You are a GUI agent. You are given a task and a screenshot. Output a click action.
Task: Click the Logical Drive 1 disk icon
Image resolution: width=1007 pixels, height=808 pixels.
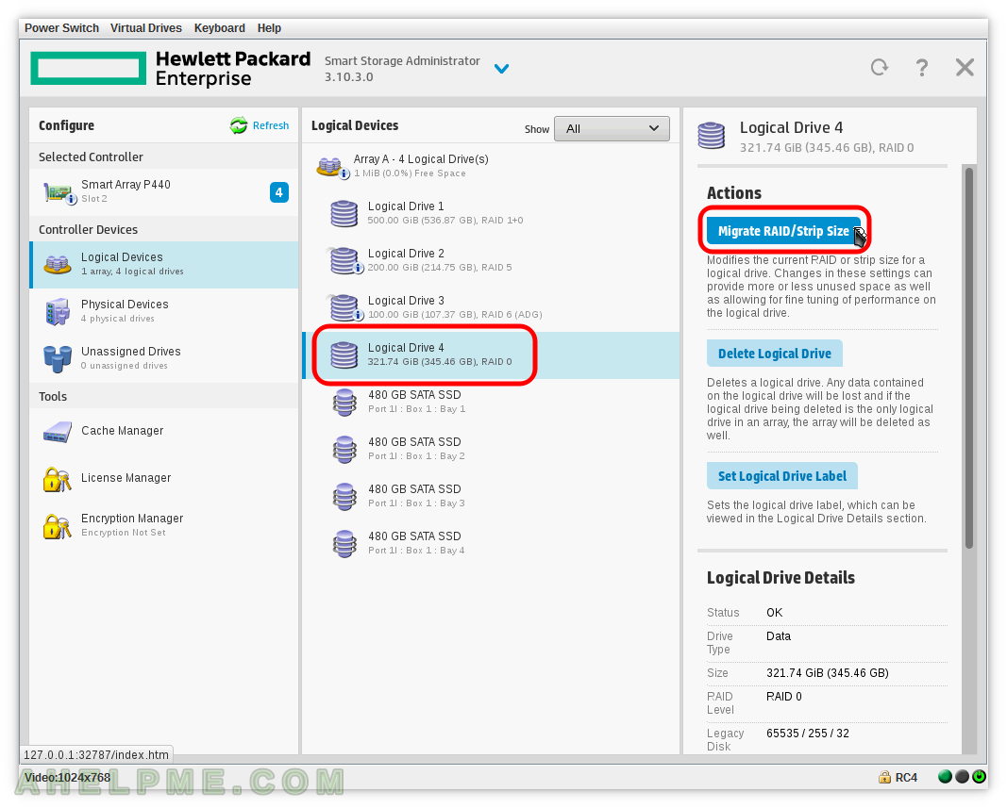[344, 213]
